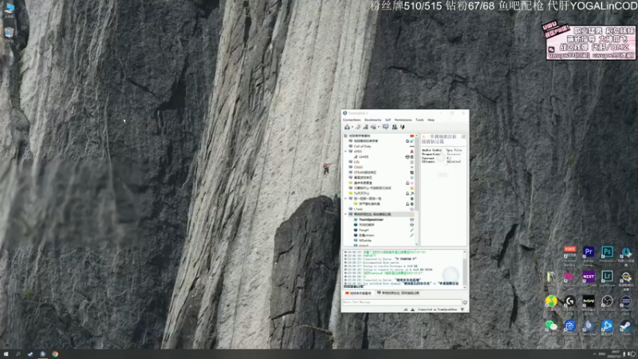
Task: Open the Stream Deck desktop shortcut
Action: click(x=626, y=302)
